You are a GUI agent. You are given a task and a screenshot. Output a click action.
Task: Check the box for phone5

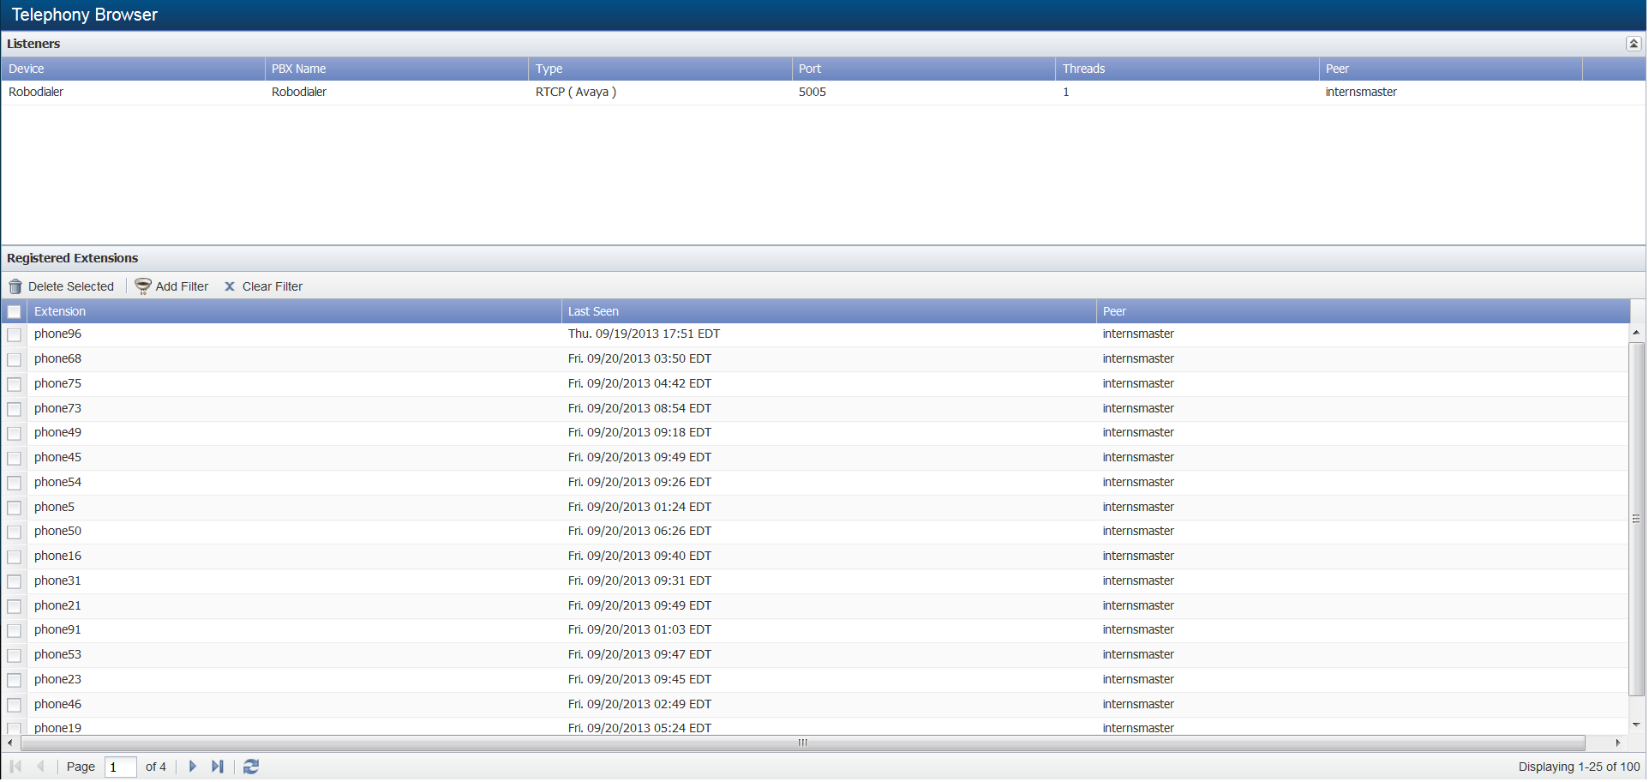point(15,508)
